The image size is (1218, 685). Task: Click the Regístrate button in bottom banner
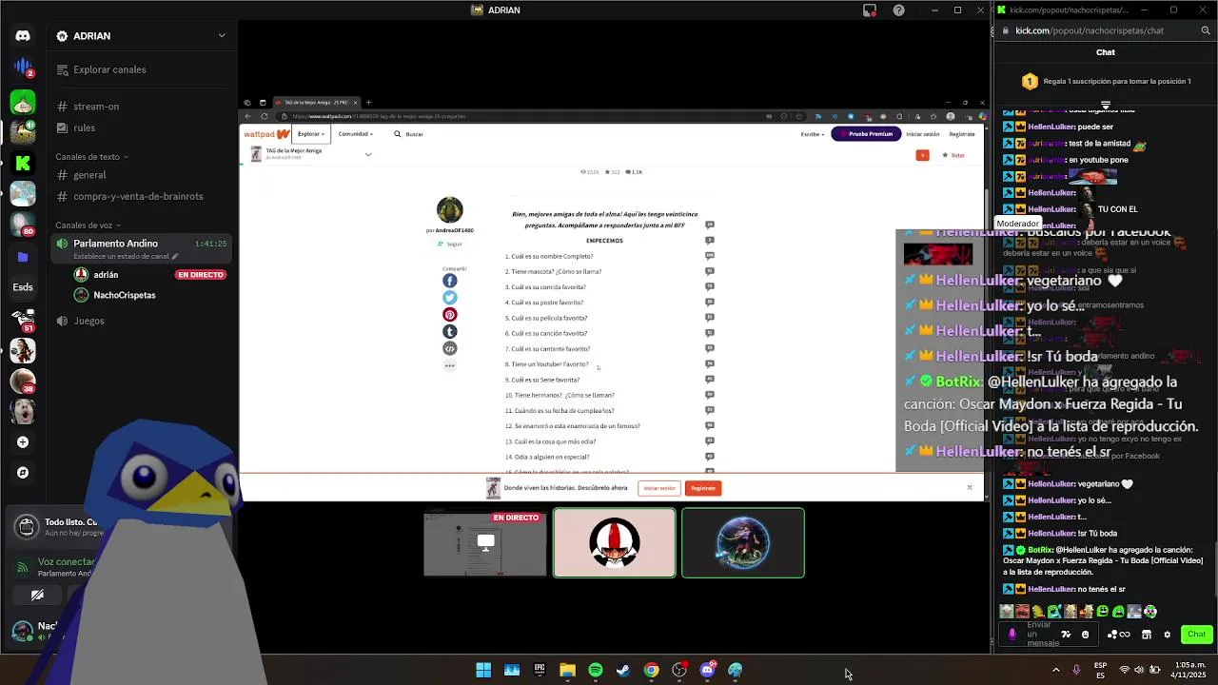[x=703, y=488]
